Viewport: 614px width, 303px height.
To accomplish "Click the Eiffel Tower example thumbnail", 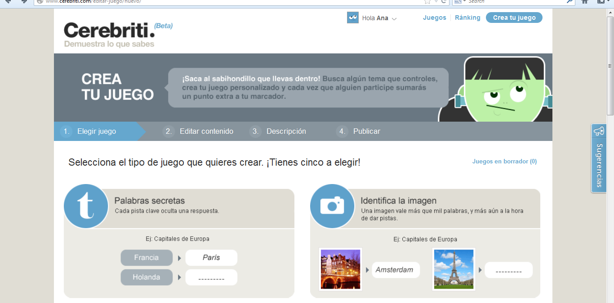I will pyautogui.click(x=454, y=269).
